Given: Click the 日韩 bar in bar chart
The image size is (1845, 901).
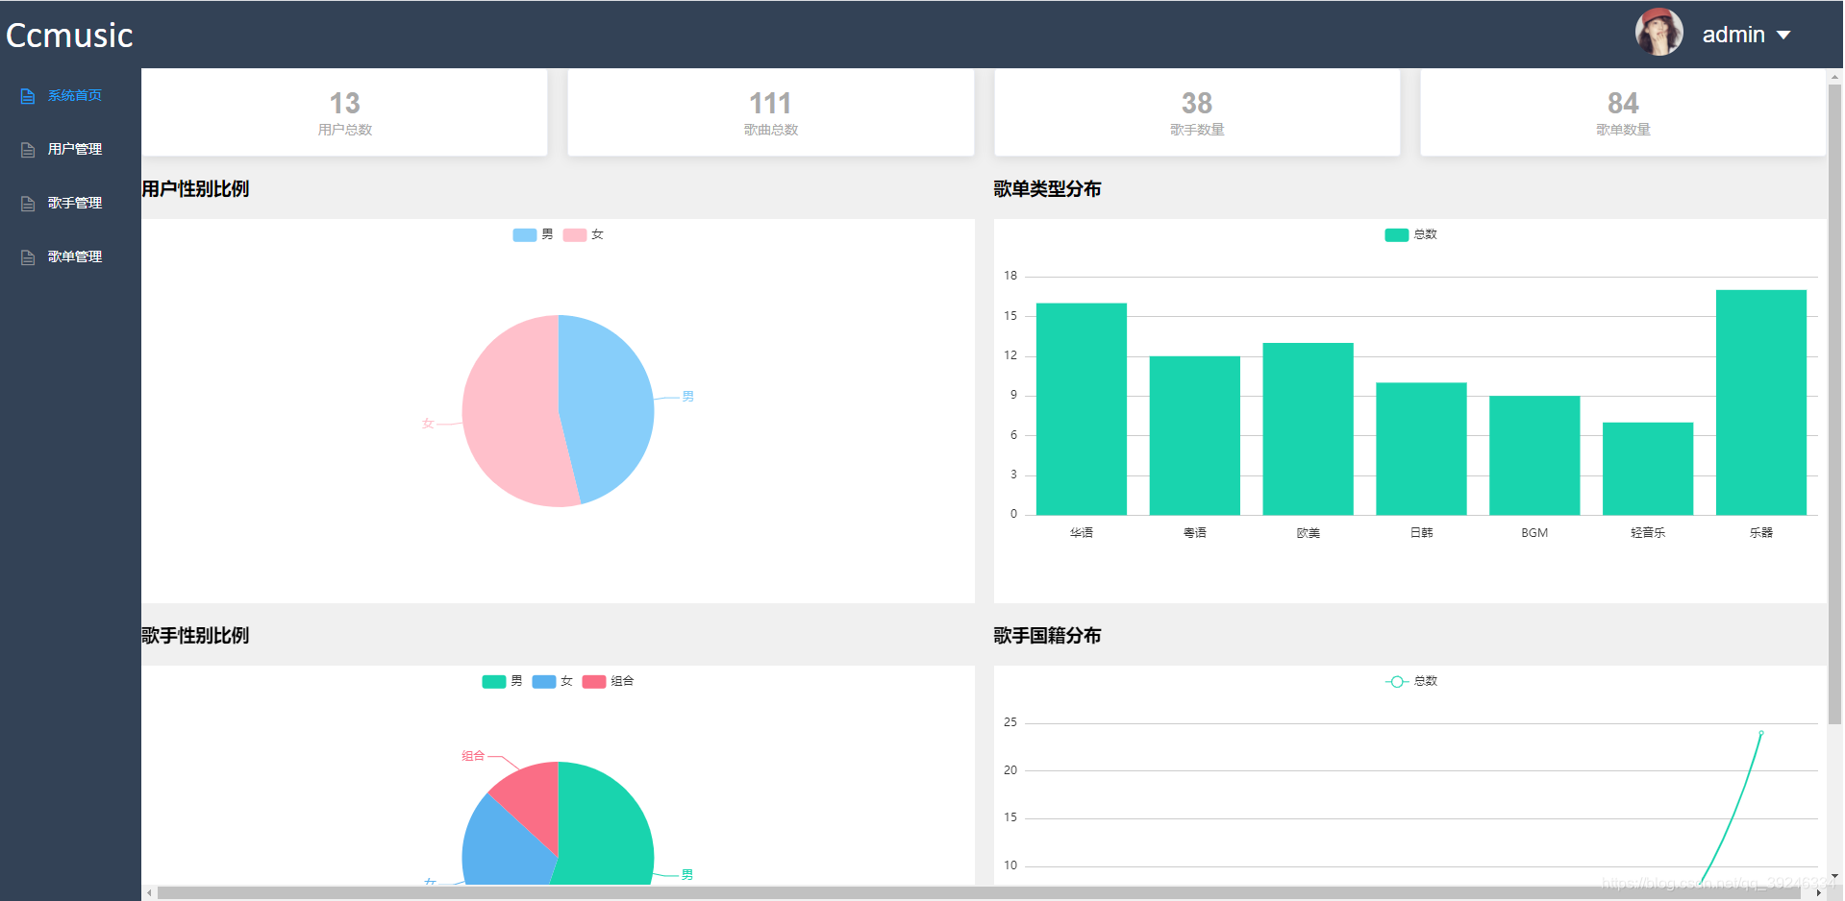Looking at the screenshot, I should click(x=1421, y=449).
